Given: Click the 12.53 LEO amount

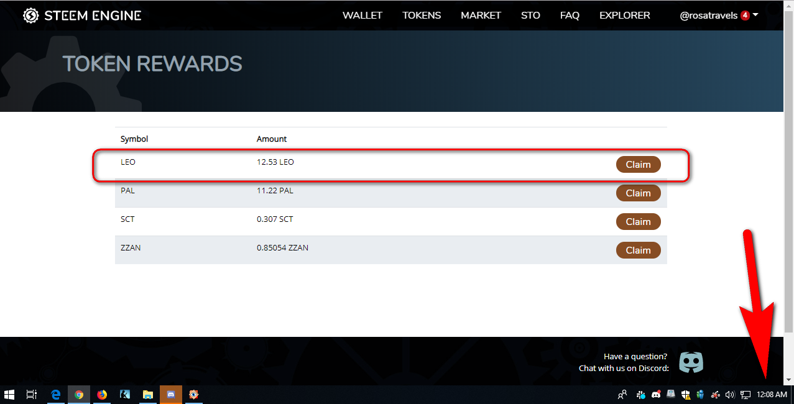Looking at the screenshot, I should click(275, 162).
